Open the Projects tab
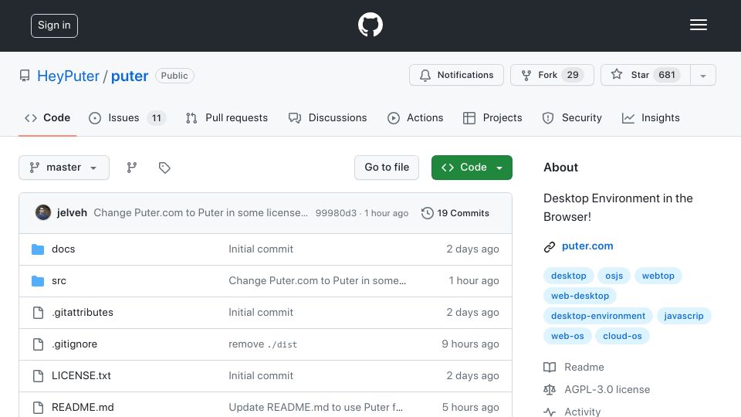Viewport: 741px width, 417px height. pyautogui.click(x=492, y=117)
